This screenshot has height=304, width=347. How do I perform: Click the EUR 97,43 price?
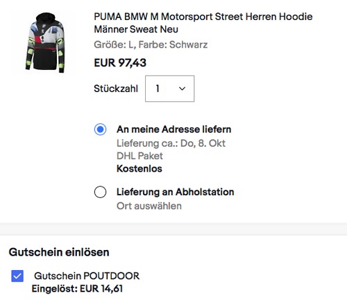click(x=120, y=63)
